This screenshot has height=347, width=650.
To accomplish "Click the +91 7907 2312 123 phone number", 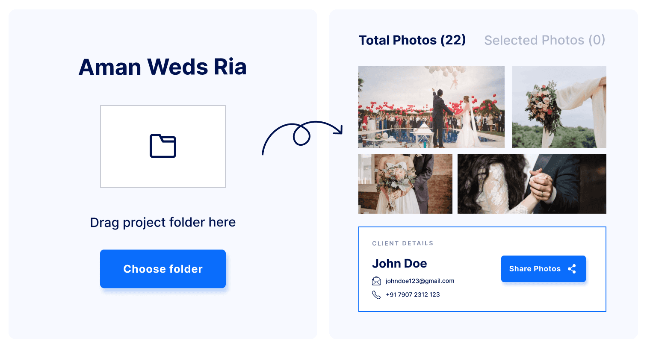I will coord(413,294).
